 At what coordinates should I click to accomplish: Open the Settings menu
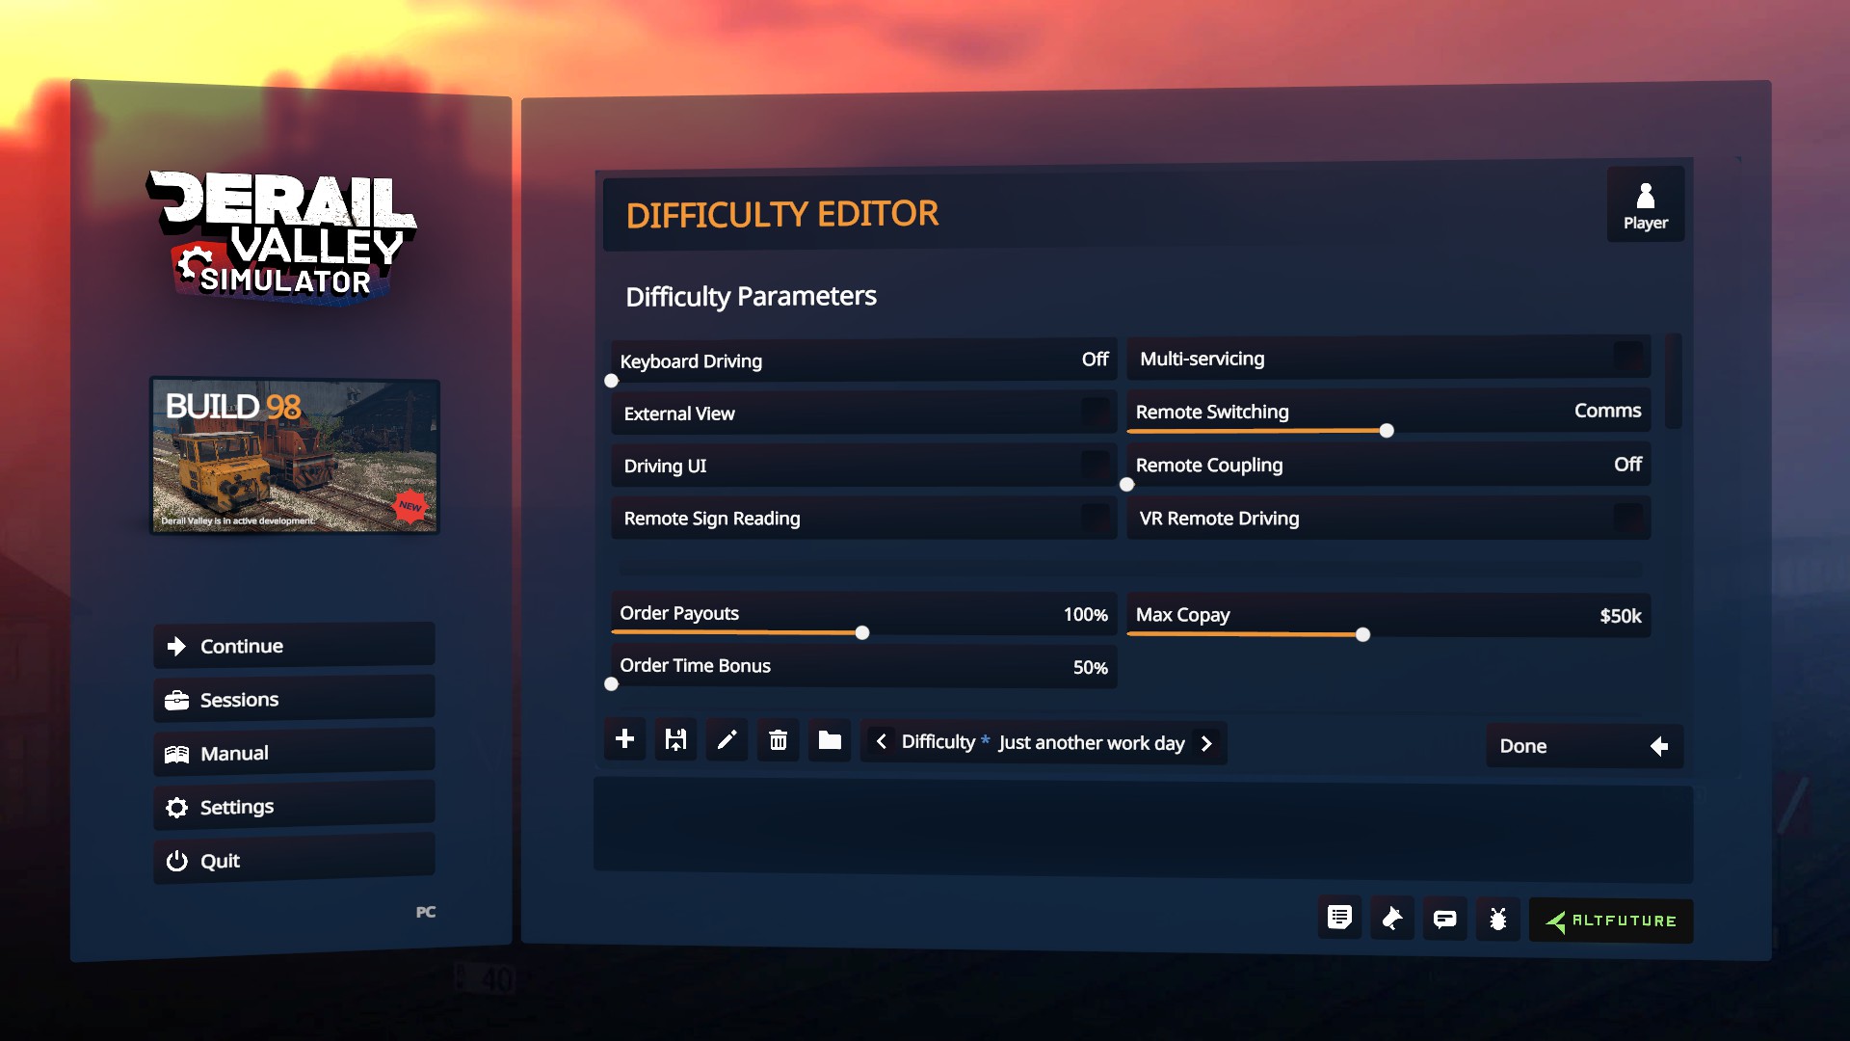coord(294,806)
